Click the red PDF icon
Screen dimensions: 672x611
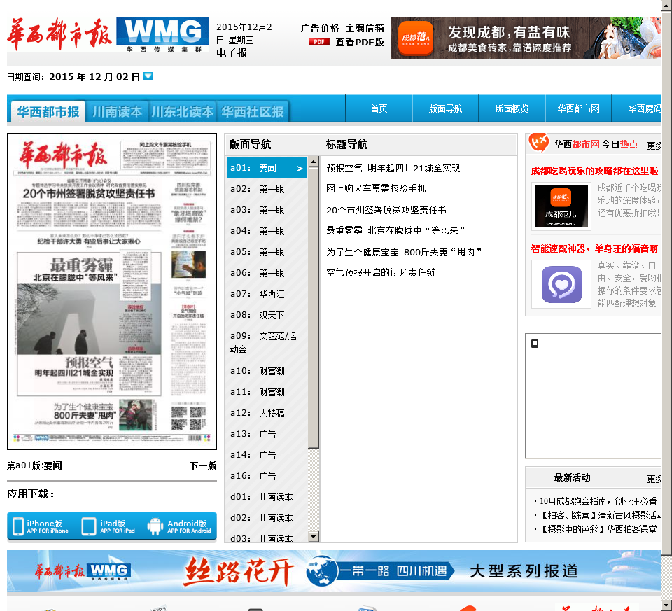click(x=319, y=42)
